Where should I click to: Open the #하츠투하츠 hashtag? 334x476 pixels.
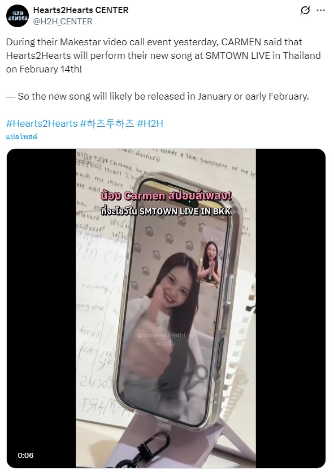coord(107,123)
